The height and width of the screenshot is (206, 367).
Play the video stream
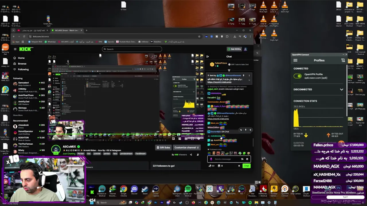click(x=54, y=138)
